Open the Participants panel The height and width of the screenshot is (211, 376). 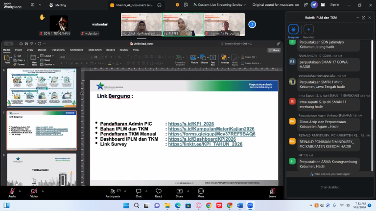[113, 193]
